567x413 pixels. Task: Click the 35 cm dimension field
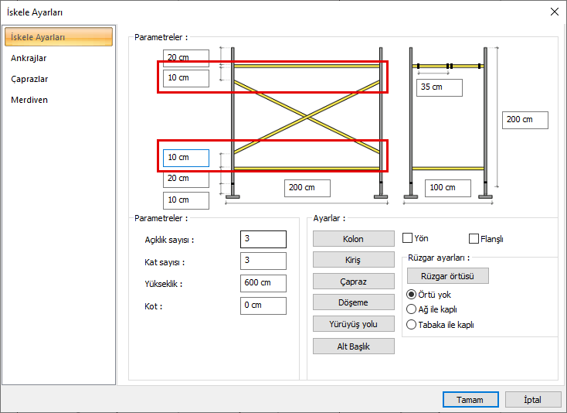click(x=439, y=87)
